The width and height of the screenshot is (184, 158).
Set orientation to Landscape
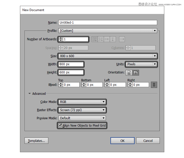[x=136, y=72]
